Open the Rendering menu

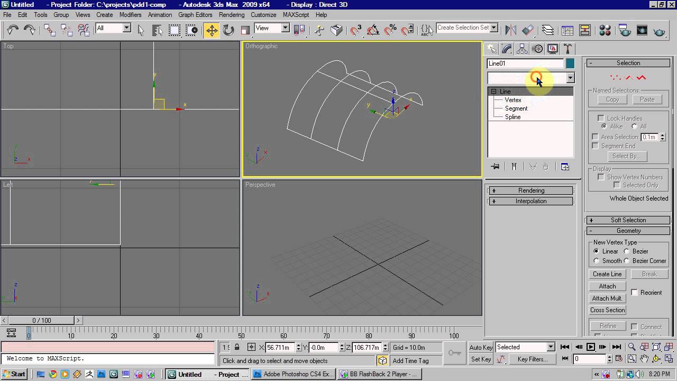[231, 15]
